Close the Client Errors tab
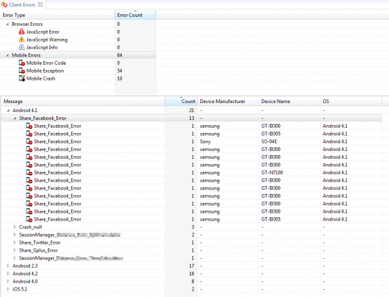The height and width of the screenshot is (297, 389). (x=40, y=5)
